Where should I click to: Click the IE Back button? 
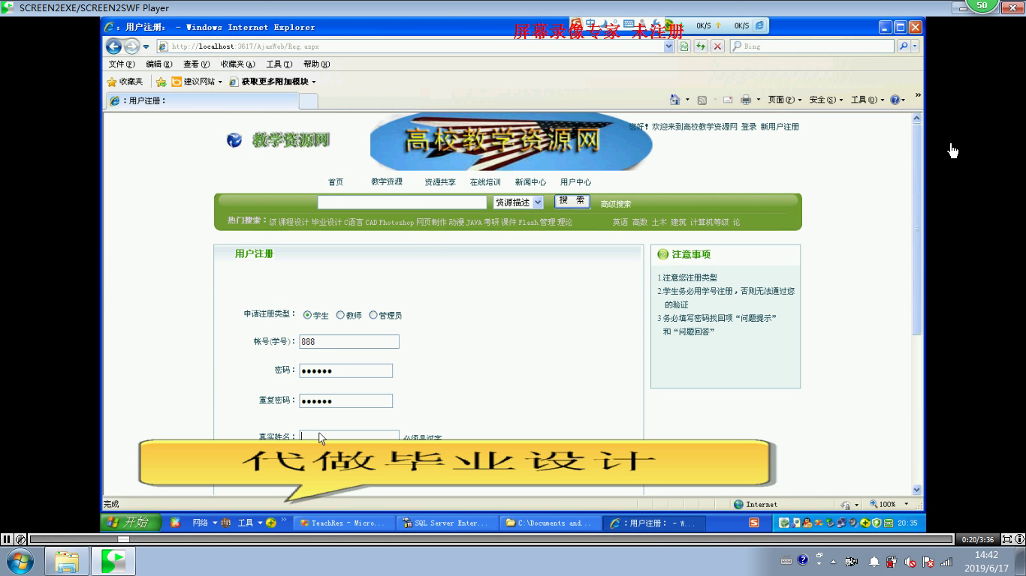pyautogui.click(x=114, y=46)
